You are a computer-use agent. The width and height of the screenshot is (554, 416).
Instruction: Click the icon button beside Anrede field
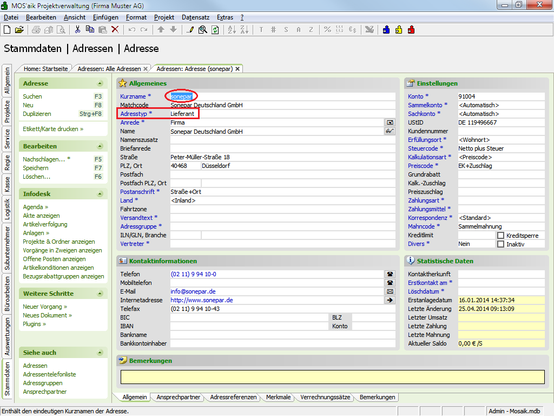(x=390, y=122)
